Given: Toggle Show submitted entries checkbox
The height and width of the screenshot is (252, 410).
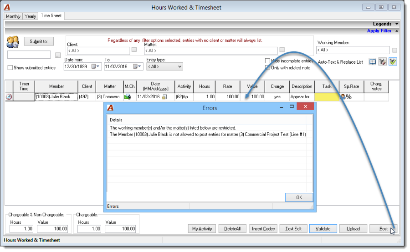Looking at the screenshot, I should pyautogui.click(x=10, y=68).
